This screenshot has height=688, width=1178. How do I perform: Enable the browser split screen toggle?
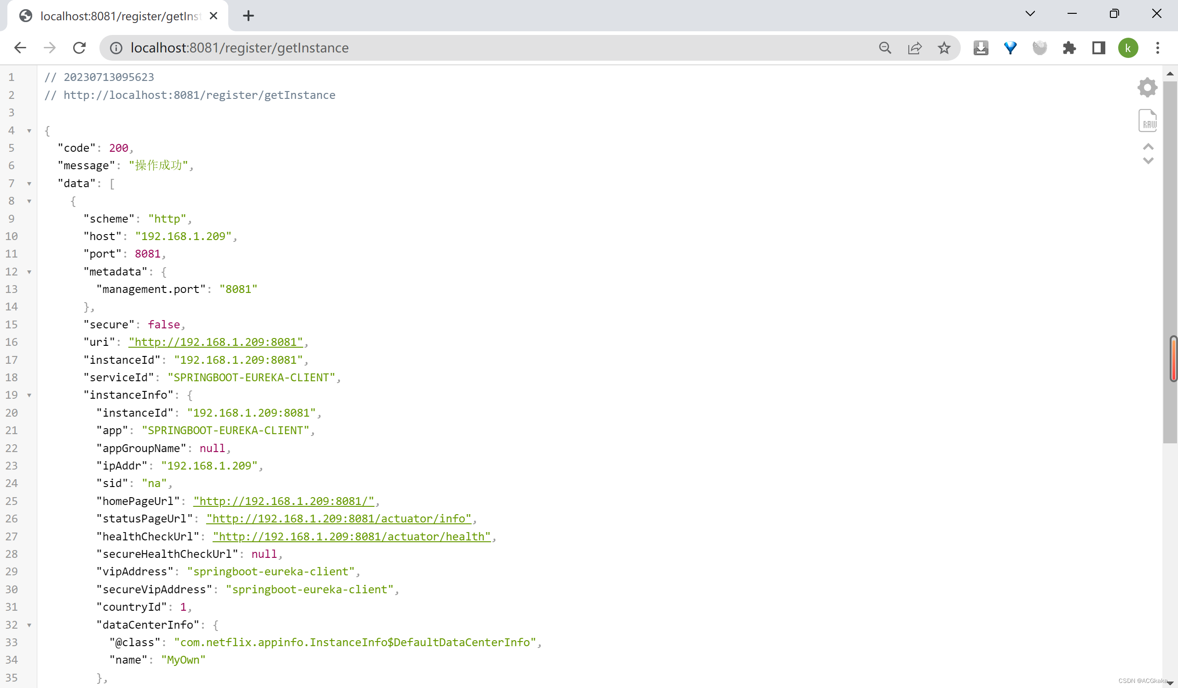point(1098,47)
